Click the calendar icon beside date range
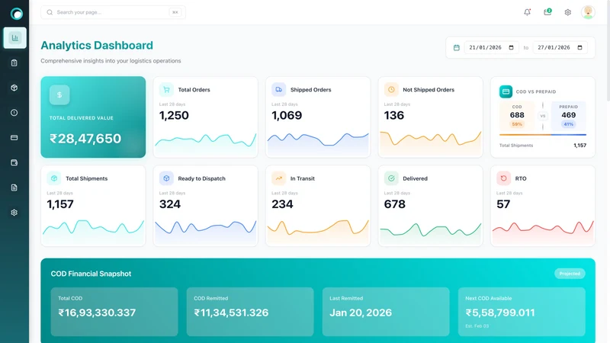The image size is (610, 343). pos(456,47)
